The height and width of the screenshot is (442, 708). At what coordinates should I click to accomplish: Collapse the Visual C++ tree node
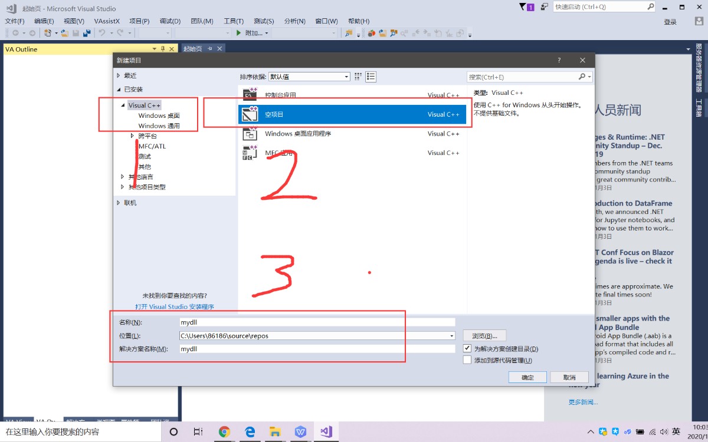pyautogui.click(x=123, y=105)
